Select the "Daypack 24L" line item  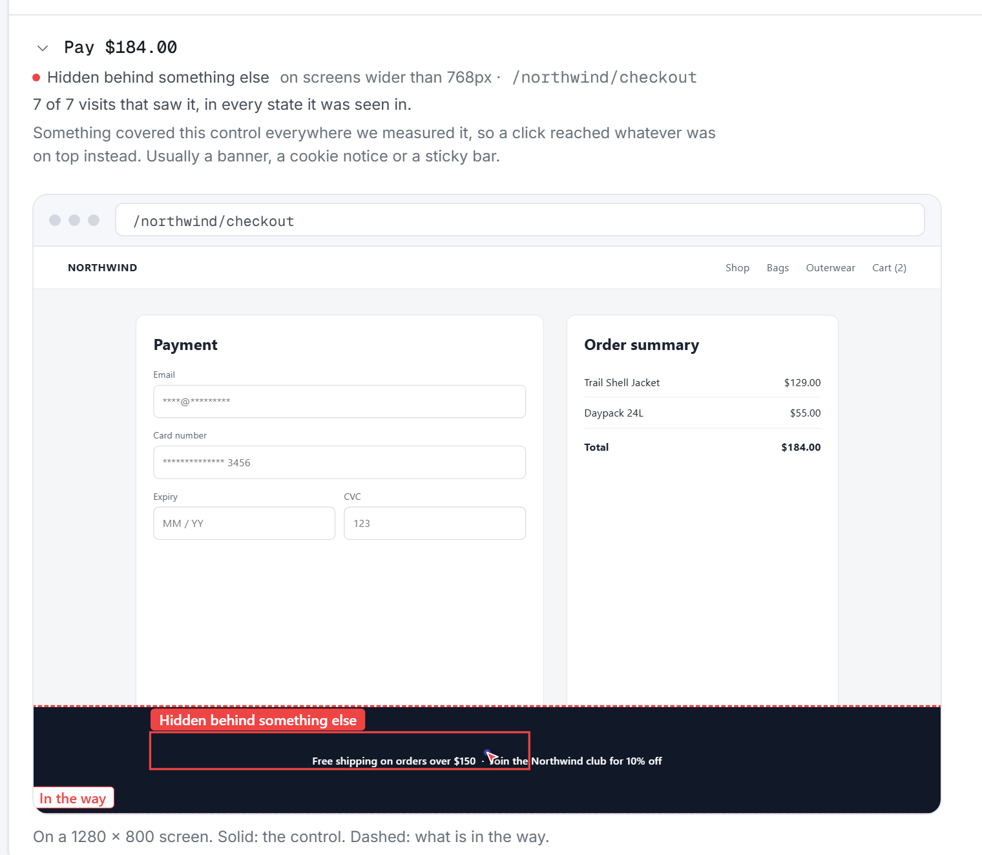(614, 413)
